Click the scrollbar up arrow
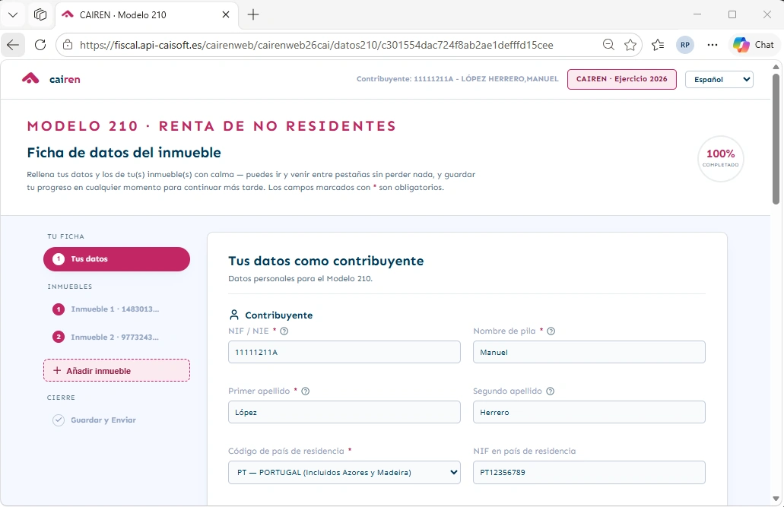This screenshot has width=784, height=507. pyautogui.click(x=776, y=66)
